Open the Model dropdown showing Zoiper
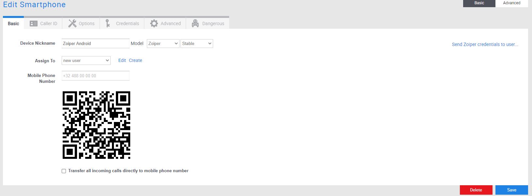Screen dimensions: 532x196 point(163,43)
